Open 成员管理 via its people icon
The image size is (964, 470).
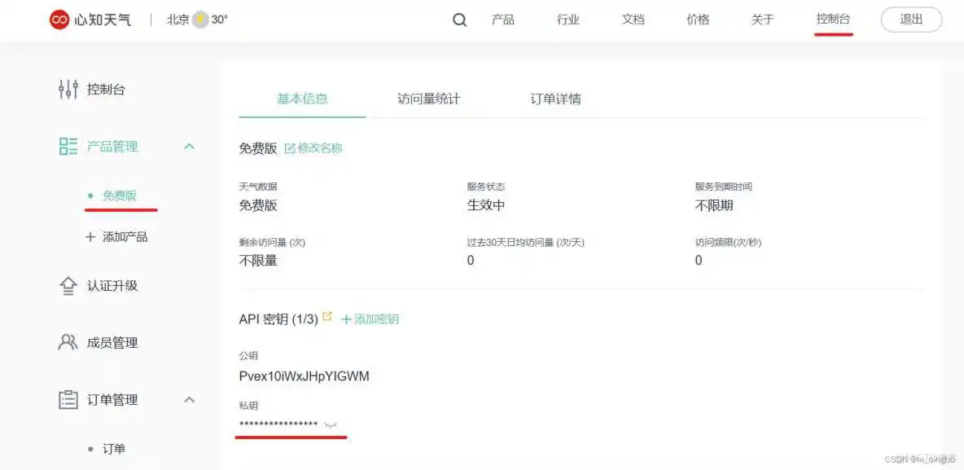click(x=68, y=342)
